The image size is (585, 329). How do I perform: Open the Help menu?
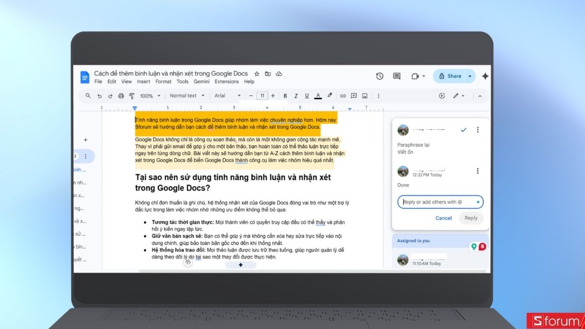[249, 81]
